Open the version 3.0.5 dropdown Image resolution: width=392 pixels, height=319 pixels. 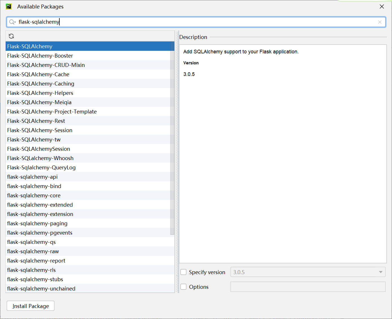[x=308, y=272]
